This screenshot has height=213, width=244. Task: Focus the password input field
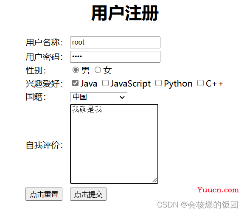click(115, 57)
